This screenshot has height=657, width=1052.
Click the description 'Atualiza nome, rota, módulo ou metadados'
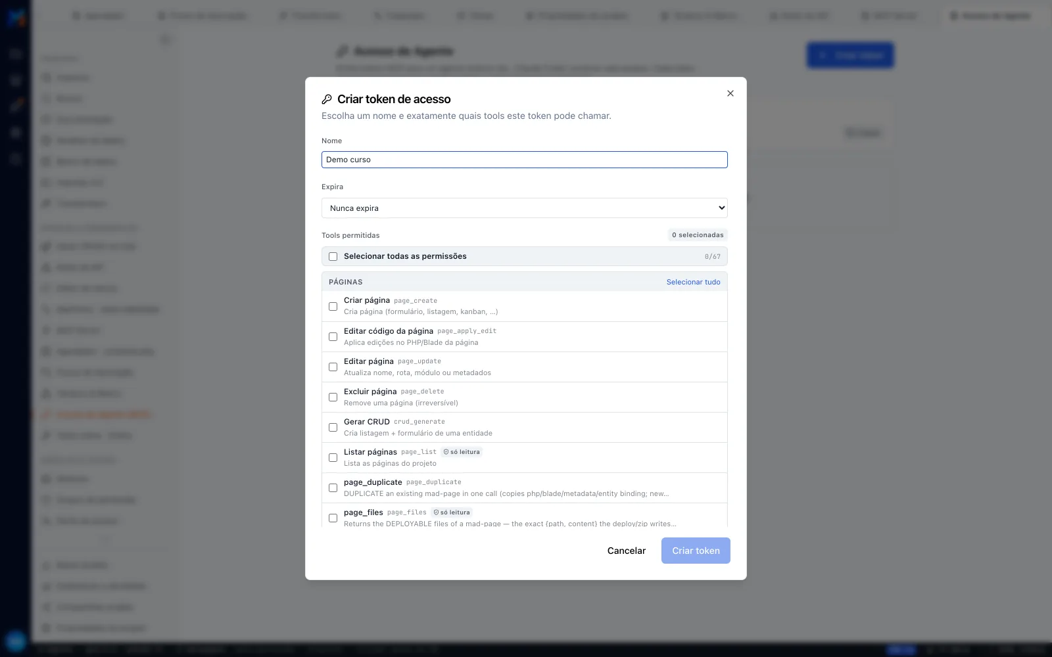click(x=418, y=373)
